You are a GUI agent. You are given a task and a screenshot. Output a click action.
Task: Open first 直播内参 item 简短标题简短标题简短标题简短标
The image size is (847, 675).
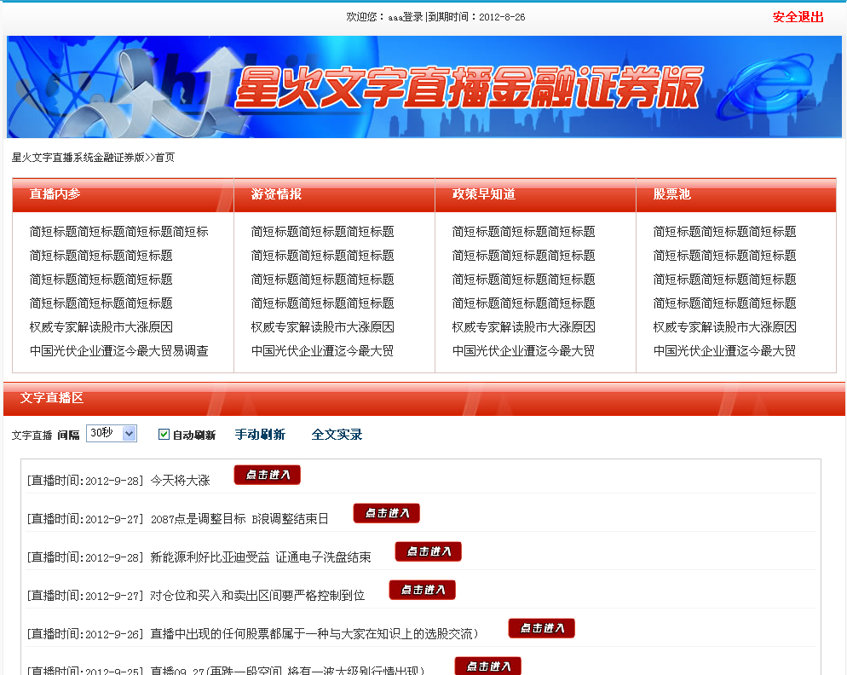click(x=118, y=232)
